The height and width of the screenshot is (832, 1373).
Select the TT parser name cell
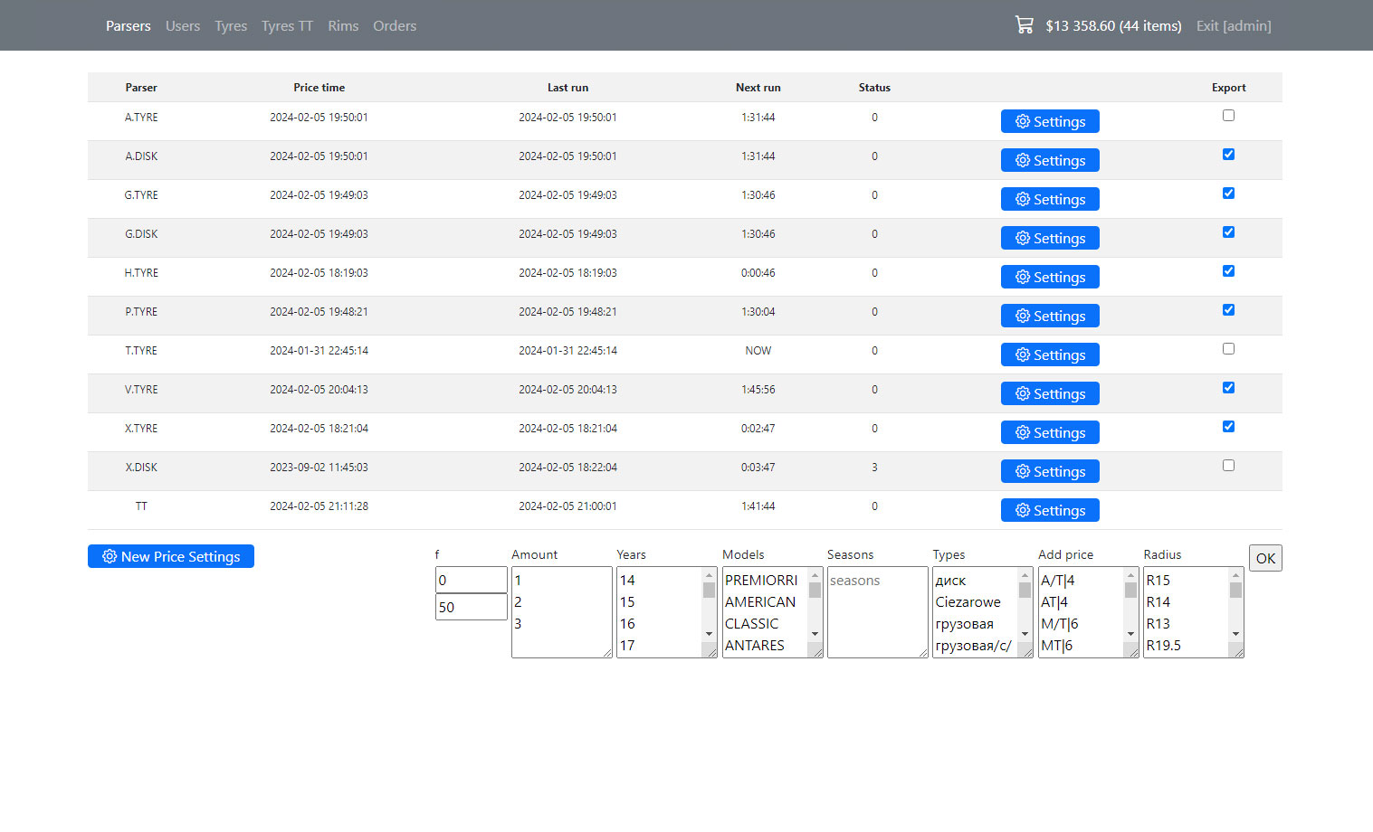point(141,506)
